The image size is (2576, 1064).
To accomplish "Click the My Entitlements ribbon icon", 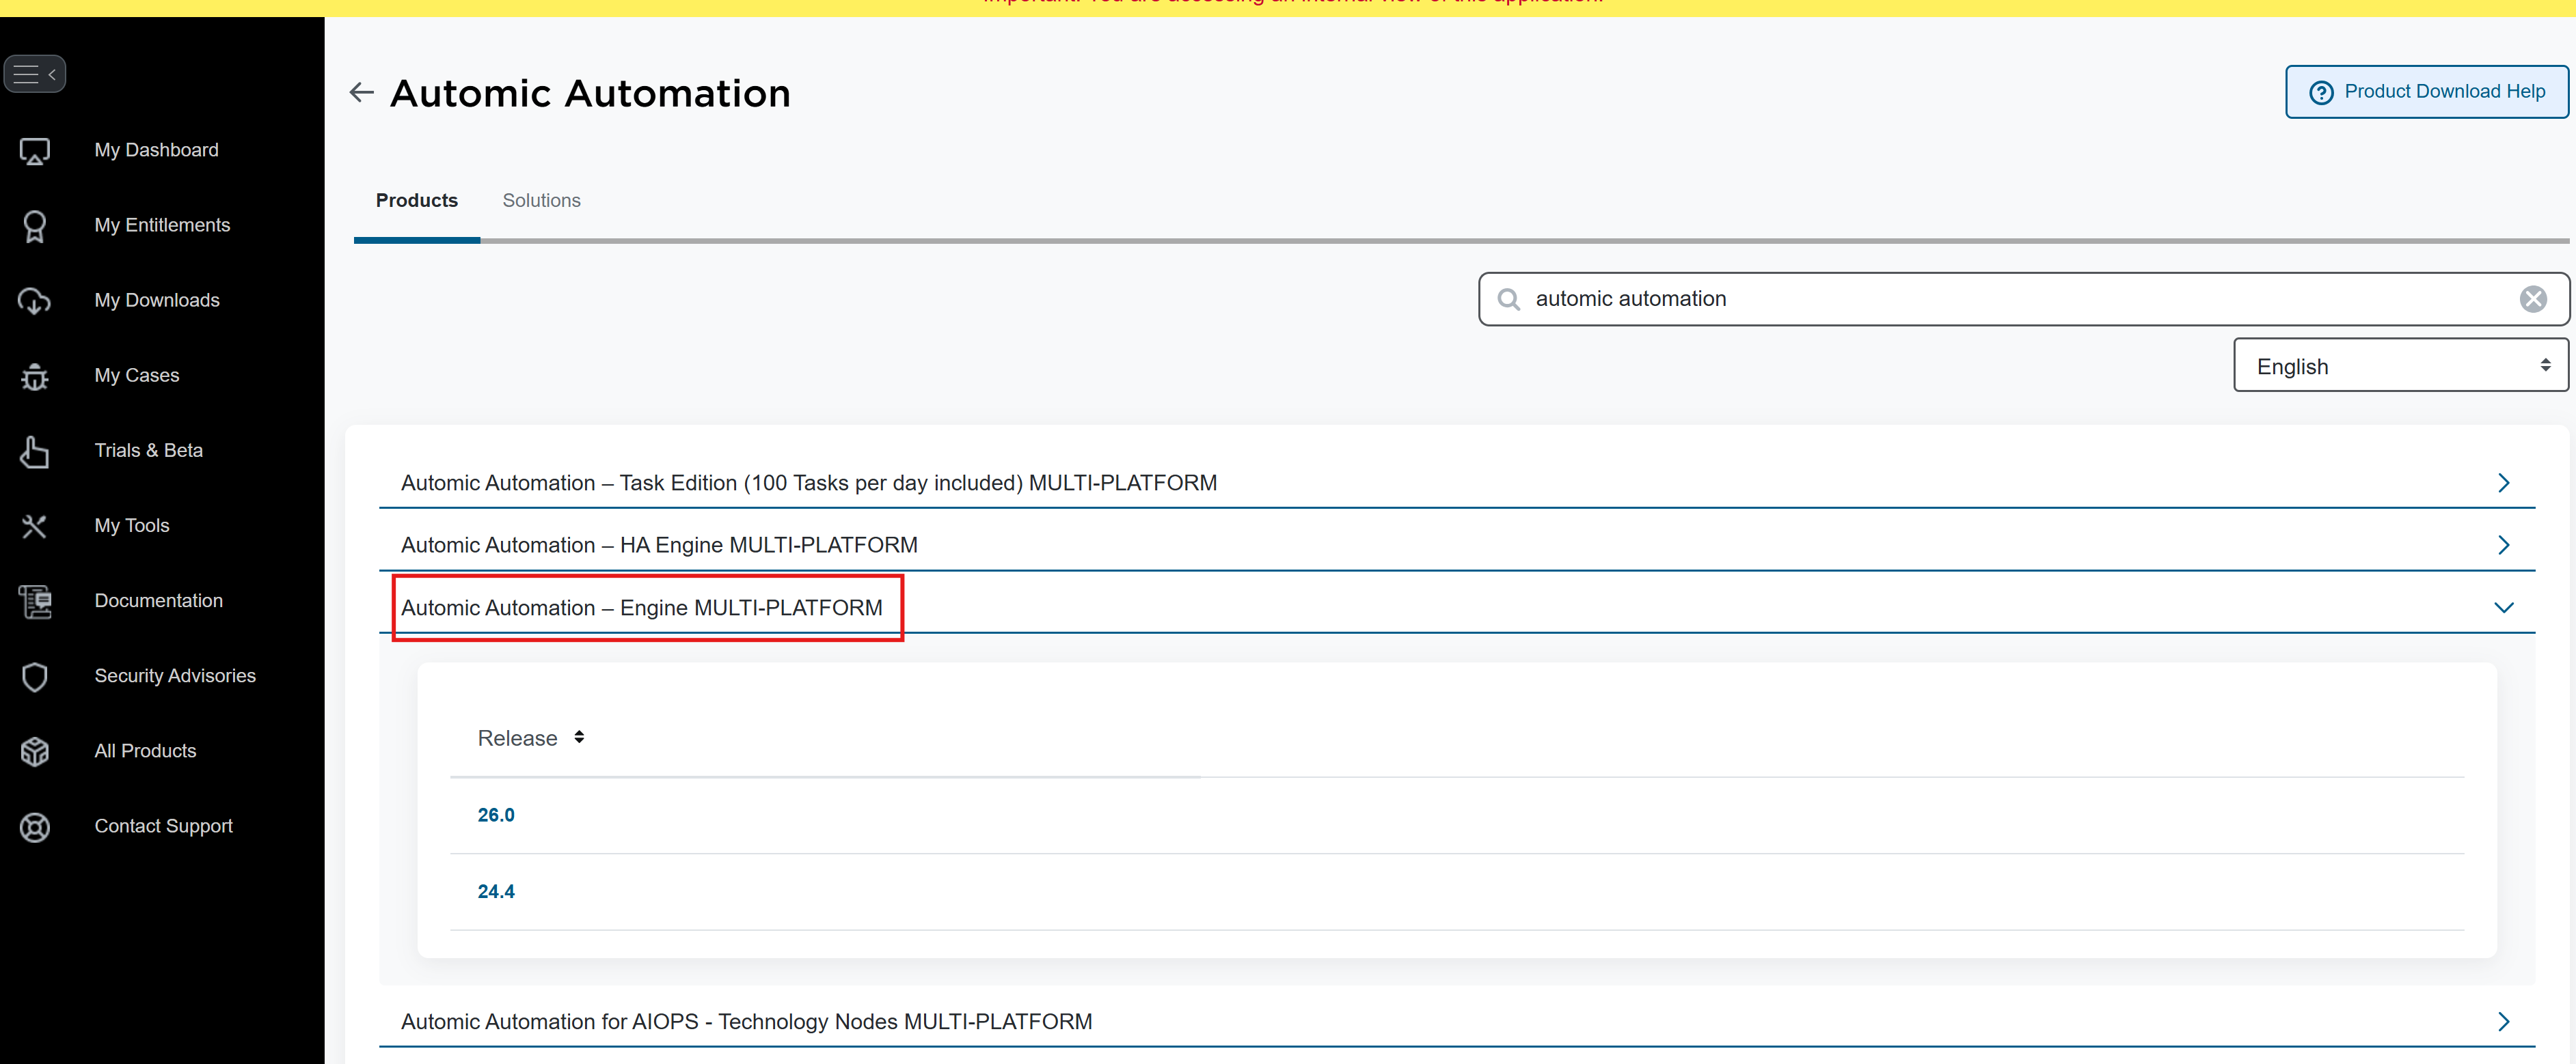I will pos(35,226).
